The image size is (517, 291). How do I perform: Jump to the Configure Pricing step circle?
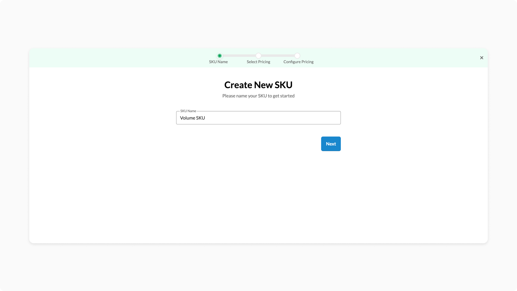pos(297,56)
